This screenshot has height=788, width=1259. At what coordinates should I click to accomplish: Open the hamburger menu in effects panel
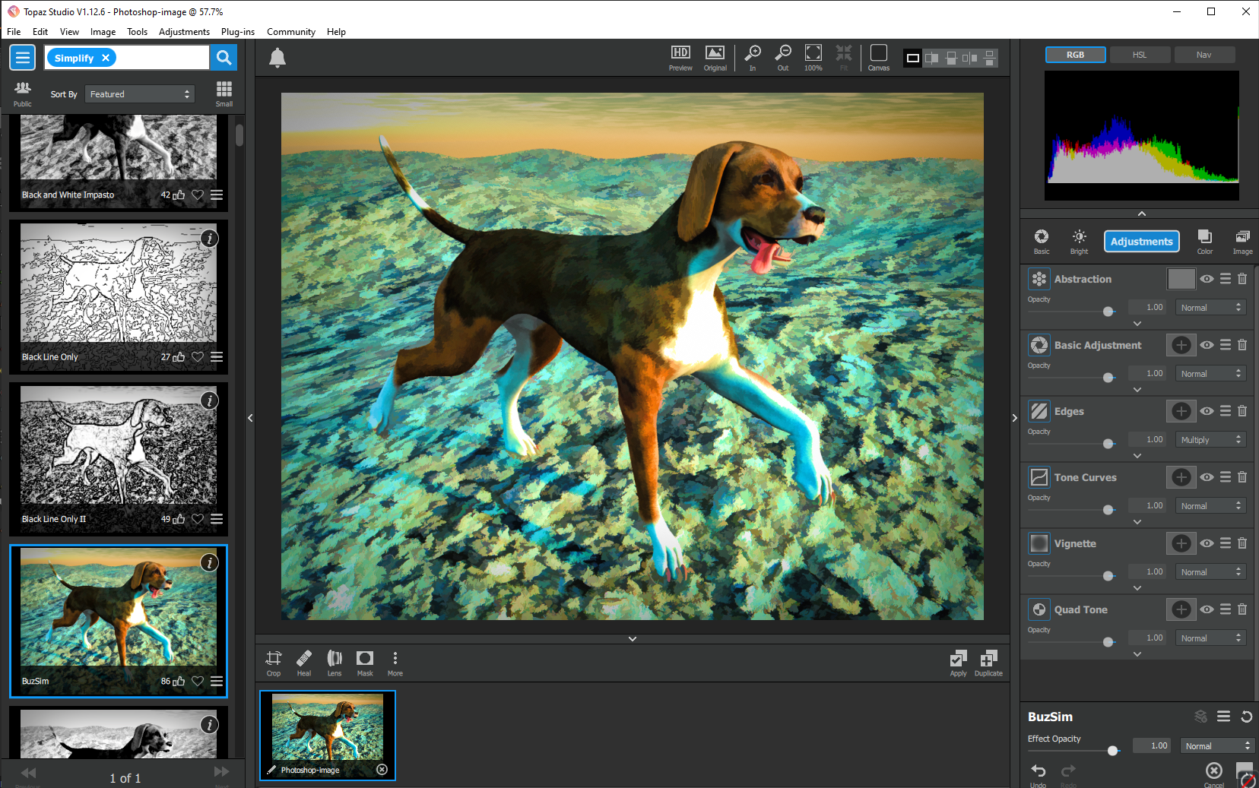click(23, 58)
